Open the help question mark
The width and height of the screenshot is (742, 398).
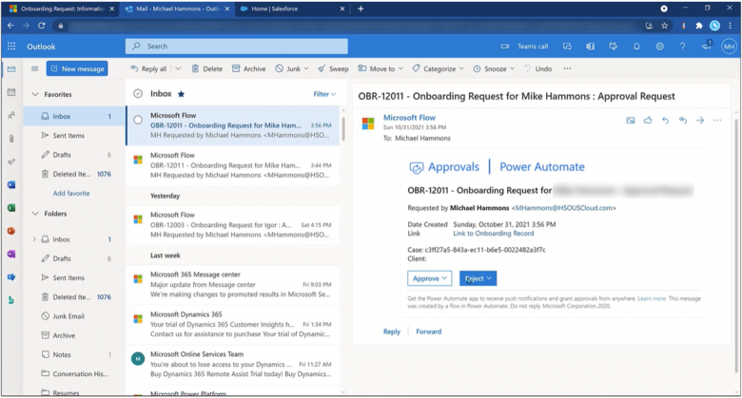(x=682, y=47)
